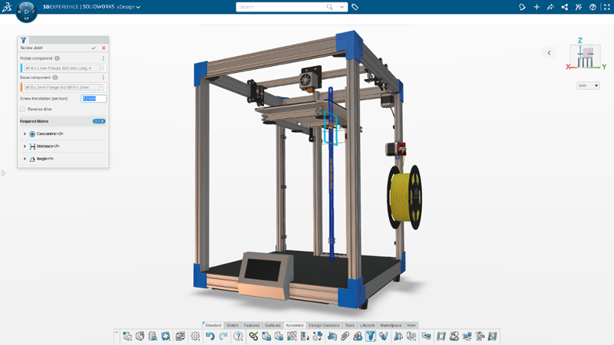Click the Screw translation per turn field
The height and width of the screenshot is (345, 614).
[x=94, y=99]
